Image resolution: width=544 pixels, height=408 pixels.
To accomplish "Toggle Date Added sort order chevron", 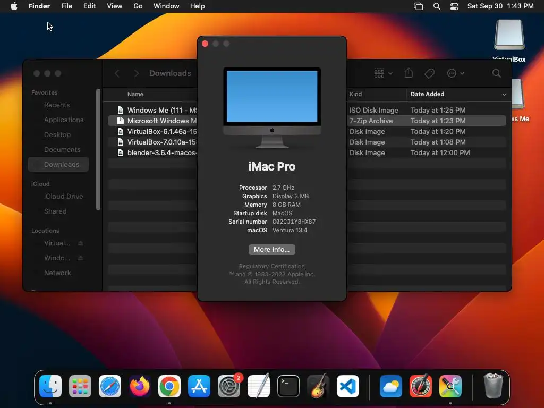I will 504,95.
